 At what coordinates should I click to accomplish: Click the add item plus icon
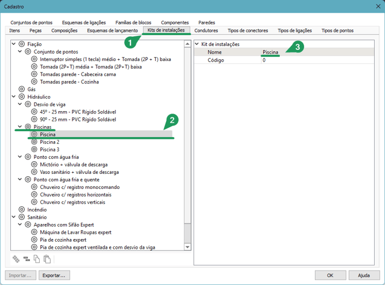(16, 259)
